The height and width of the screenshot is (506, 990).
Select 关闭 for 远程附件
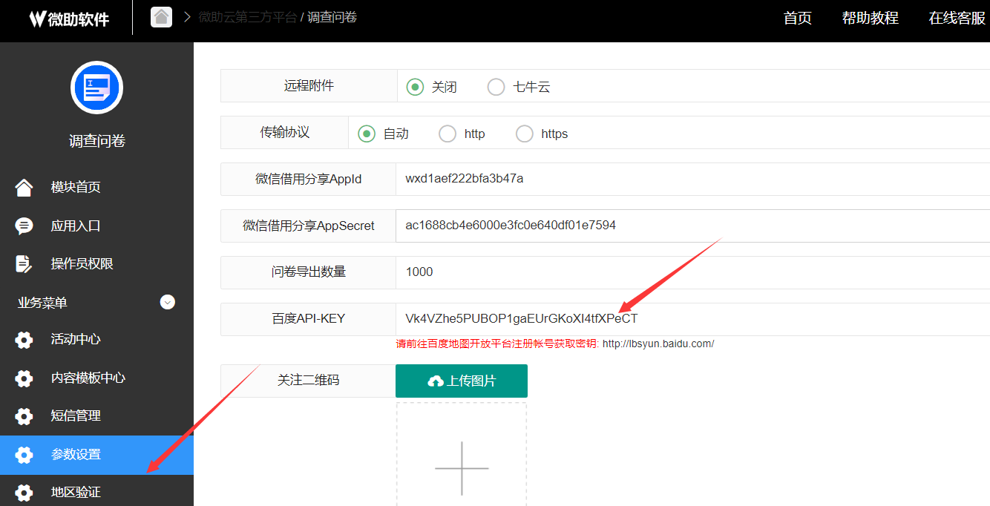[x=415, y=87]
